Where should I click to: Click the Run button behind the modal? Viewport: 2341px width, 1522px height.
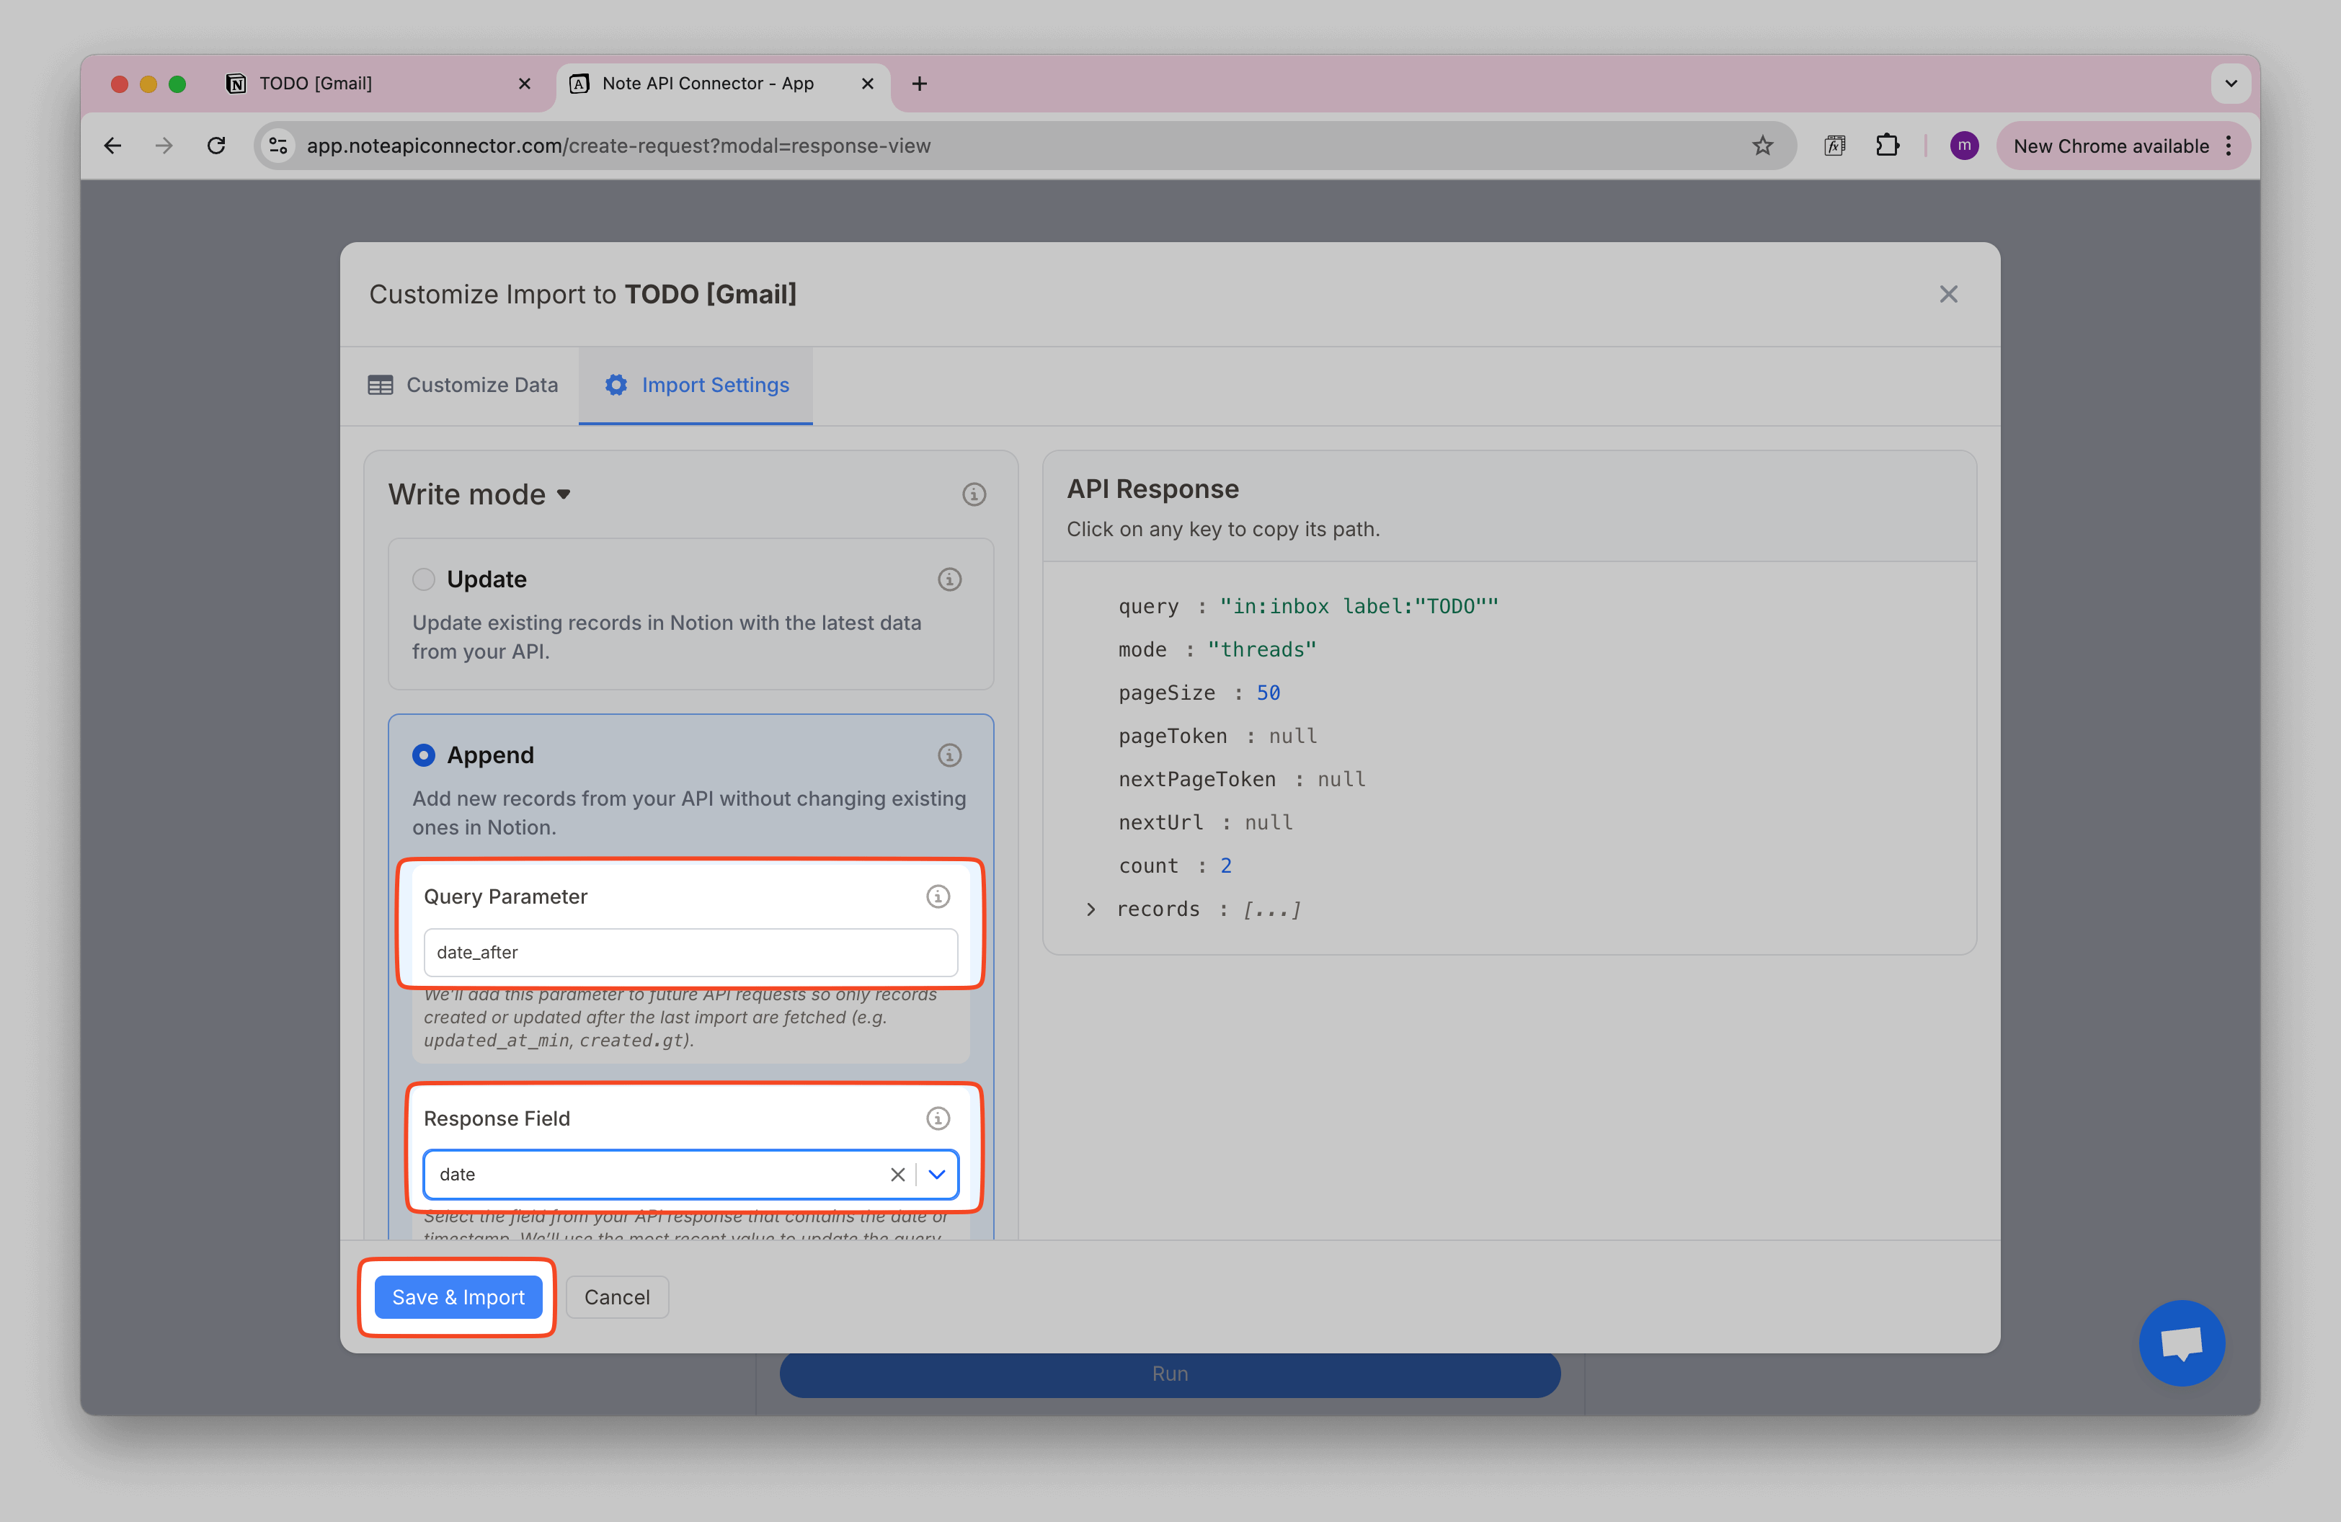coord(1170,1374)
